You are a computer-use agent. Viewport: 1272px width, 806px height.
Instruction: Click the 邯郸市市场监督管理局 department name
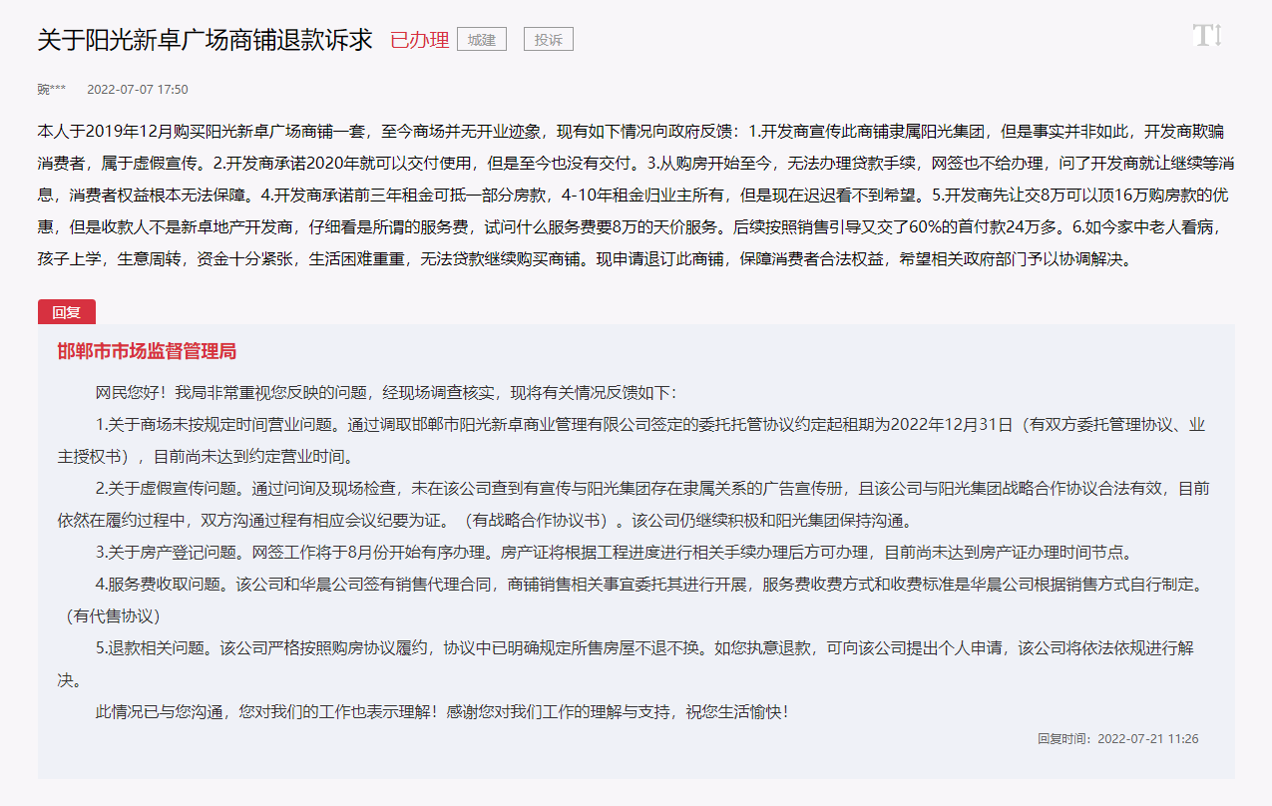(x=147, y=352)
